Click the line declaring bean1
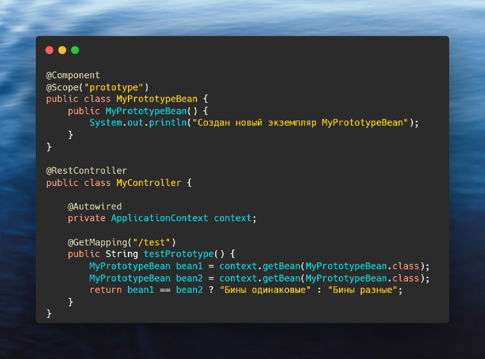Viewport: 485px width, 359px height. pos(259,266)
